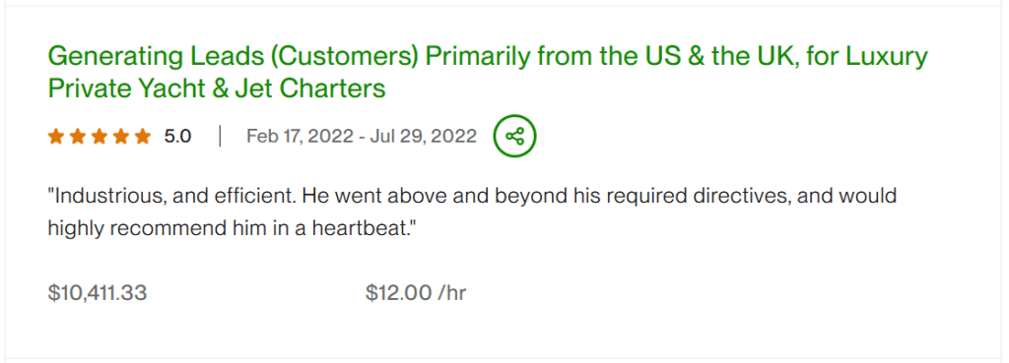The image size is (1009, 363).
Task: Click the word Industrious in the review
Action: 108,196
